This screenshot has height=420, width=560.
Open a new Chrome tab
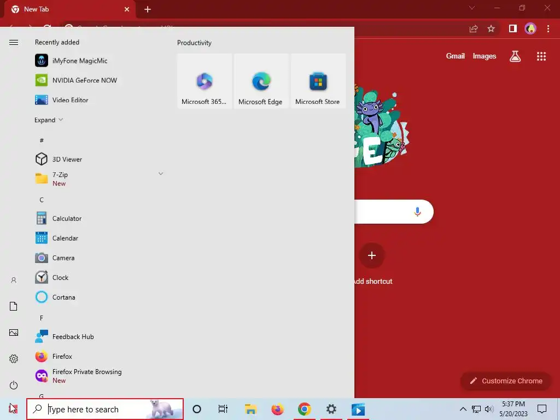pos(148,9)
